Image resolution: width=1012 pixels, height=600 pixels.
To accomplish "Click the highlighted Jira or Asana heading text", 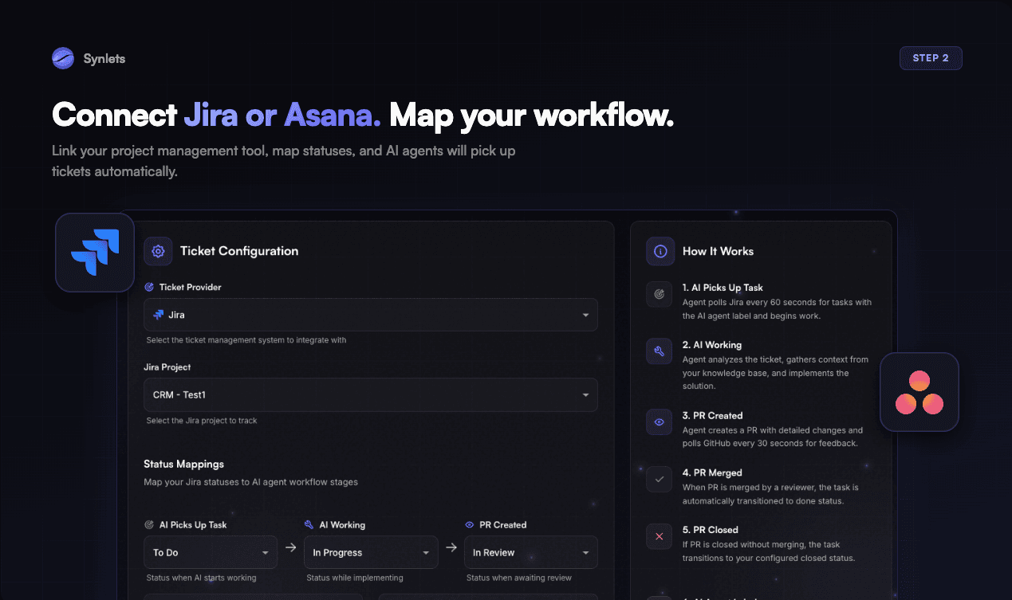I will 282,115.
